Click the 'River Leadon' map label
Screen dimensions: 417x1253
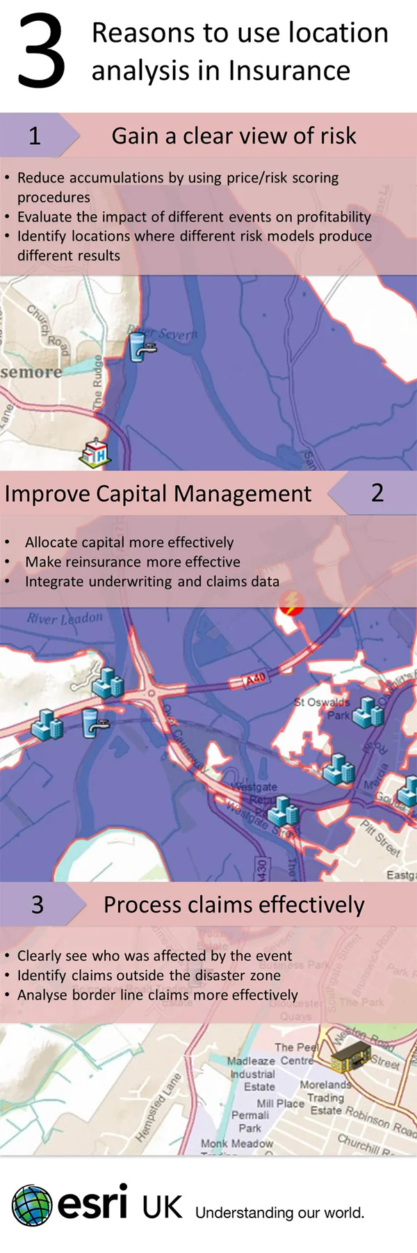[65, 618]
